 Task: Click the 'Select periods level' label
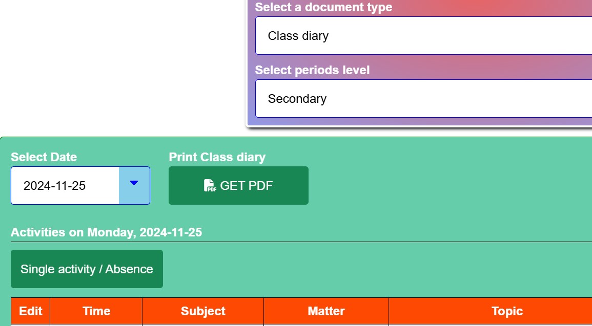312,70
